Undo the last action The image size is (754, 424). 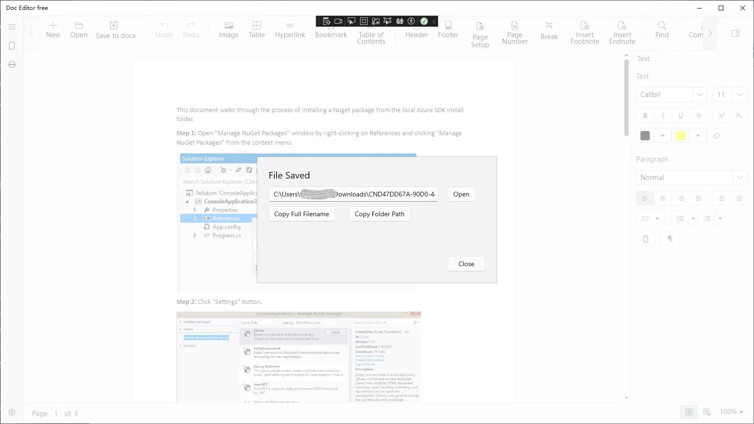(x=164, y=30)
